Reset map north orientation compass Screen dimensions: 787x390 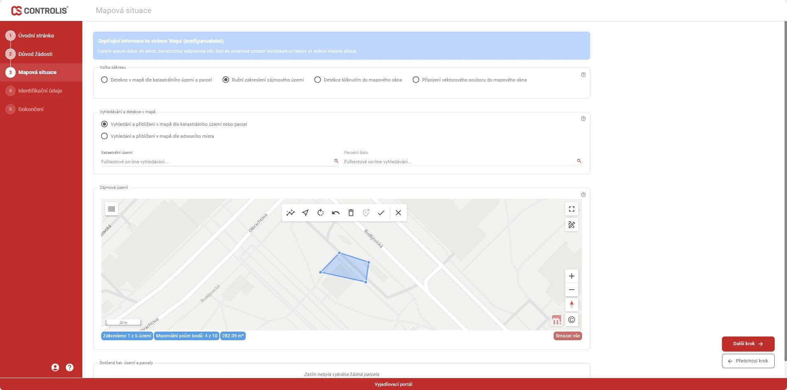pyautogui.click(x=572, y=305)
